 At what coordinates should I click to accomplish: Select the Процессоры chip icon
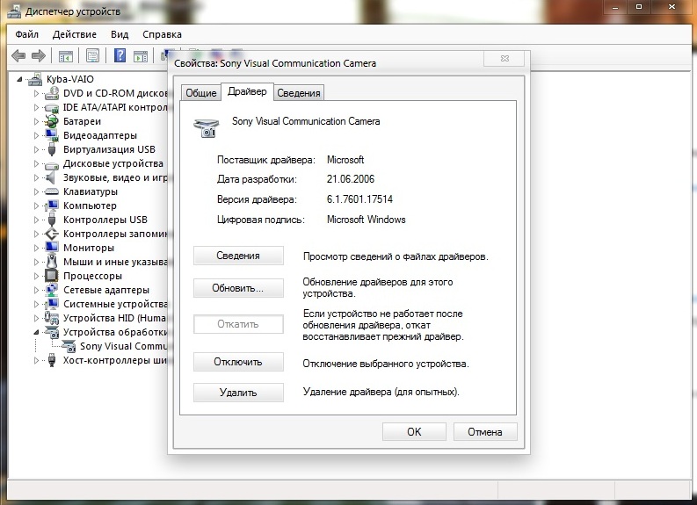tap(52, 276)
